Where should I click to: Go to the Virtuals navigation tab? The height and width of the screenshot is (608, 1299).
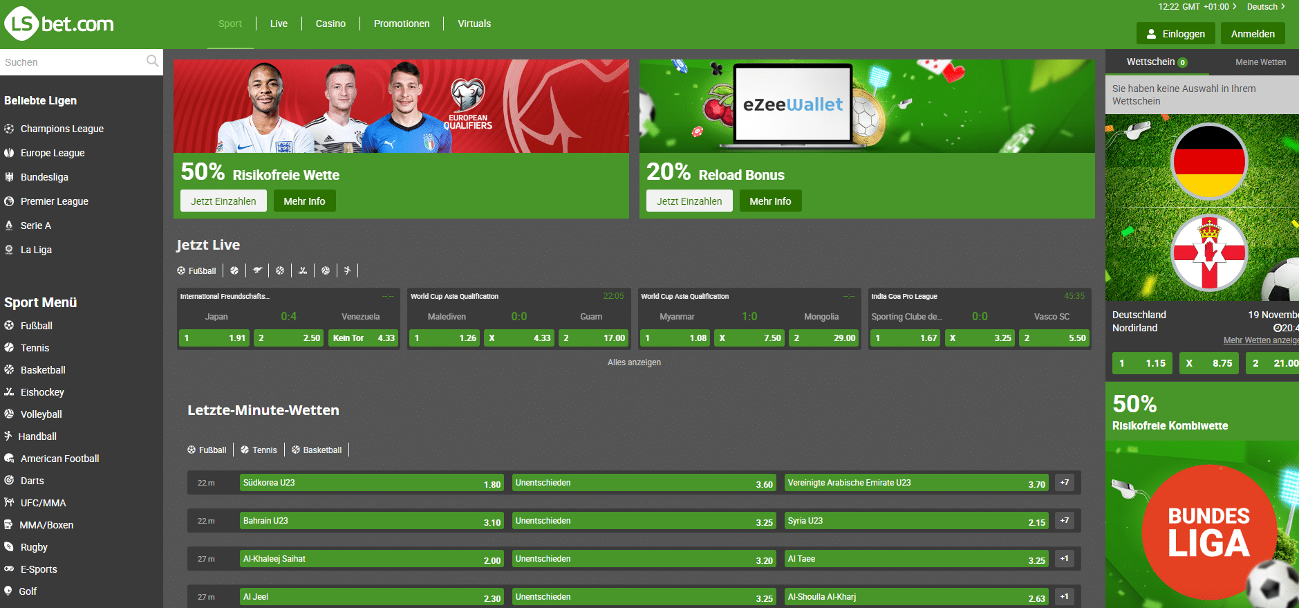tap(474, 24)
